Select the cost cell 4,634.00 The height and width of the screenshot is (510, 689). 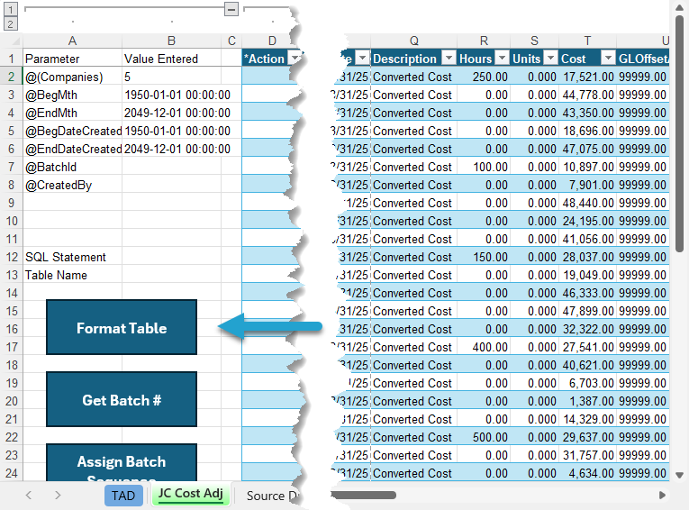pyautogui.click(x=587, y=473)
